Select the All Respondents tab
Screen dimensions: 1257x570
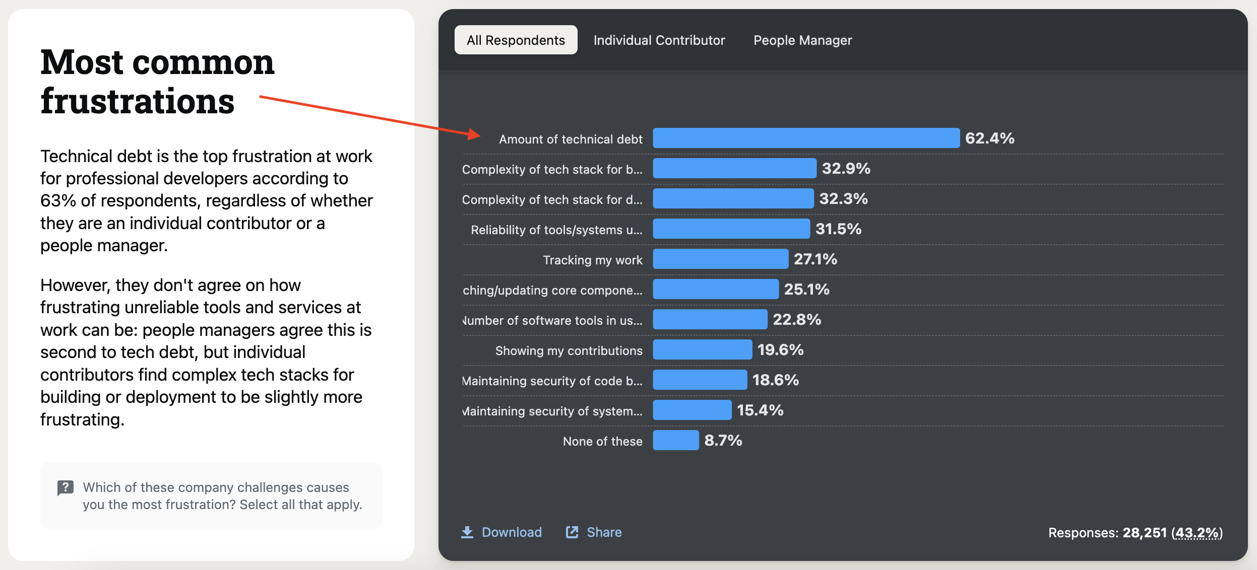516,40
